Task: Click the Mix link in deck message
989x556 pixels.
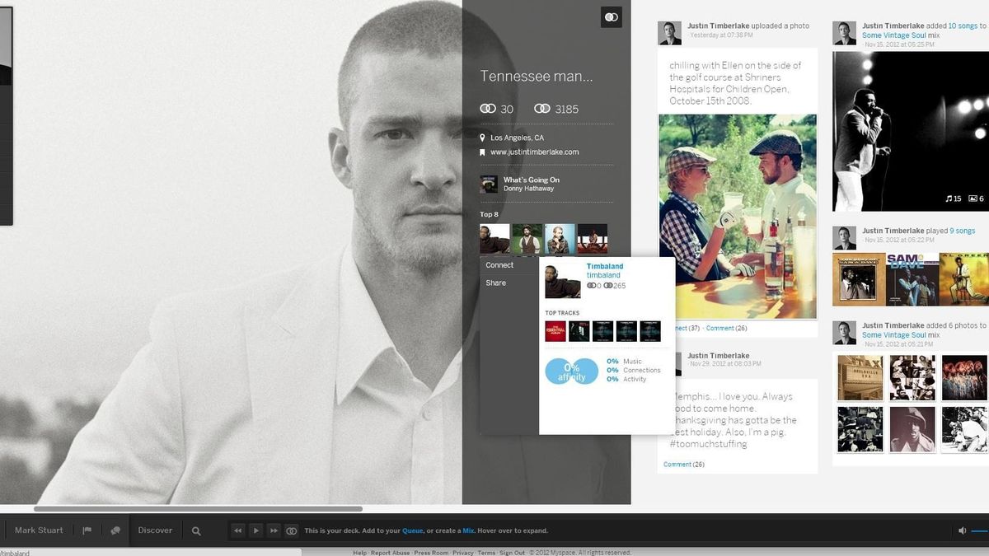Action: click(468, 531)
